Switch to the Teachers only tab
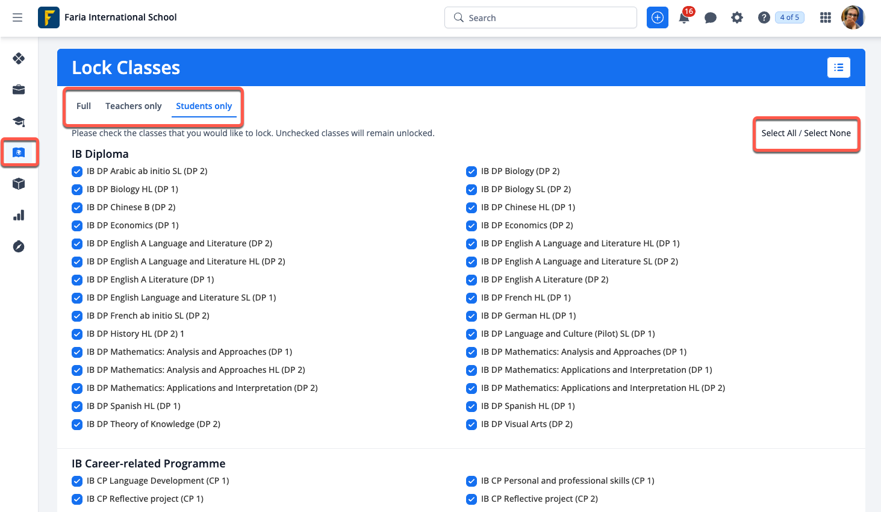881x512 pixels. tap(133, 106)
